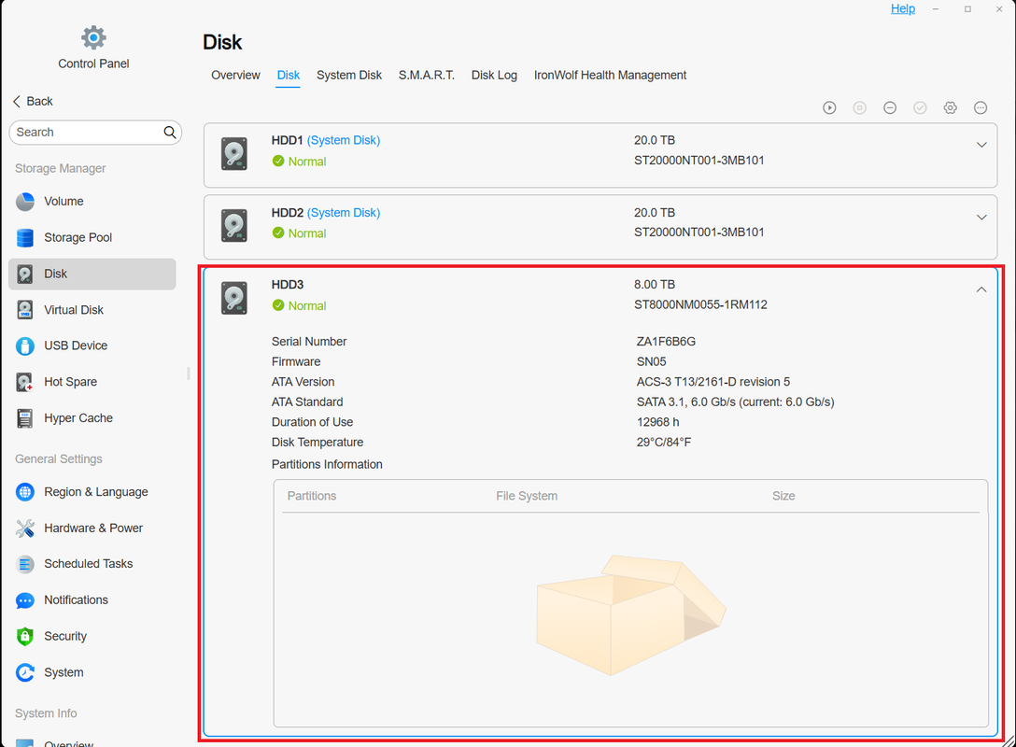1016x747 pixels.
Task: Expand the HDD1 disk details
Action: [981, 145]
